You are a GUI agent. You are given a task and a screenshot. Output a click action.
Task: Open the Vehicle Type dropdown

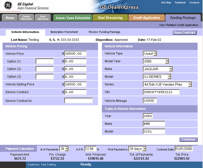[150, 53]
